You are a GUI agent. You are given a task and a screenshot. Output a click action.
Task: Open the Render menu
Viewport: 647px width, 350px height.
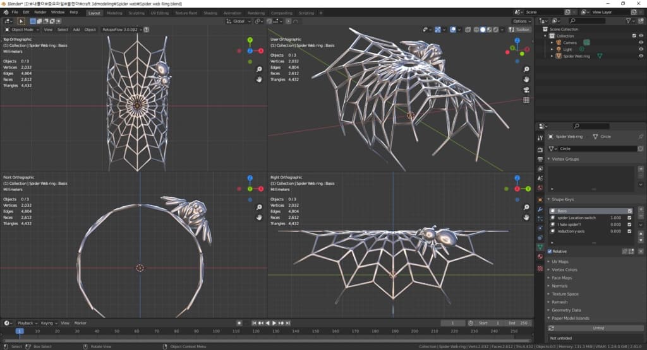[x=40, y=12]
